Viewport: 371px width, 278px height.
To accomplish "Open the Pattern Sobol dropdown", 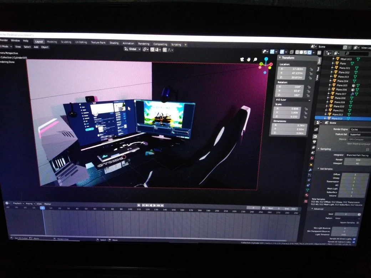I will (347, 218).
